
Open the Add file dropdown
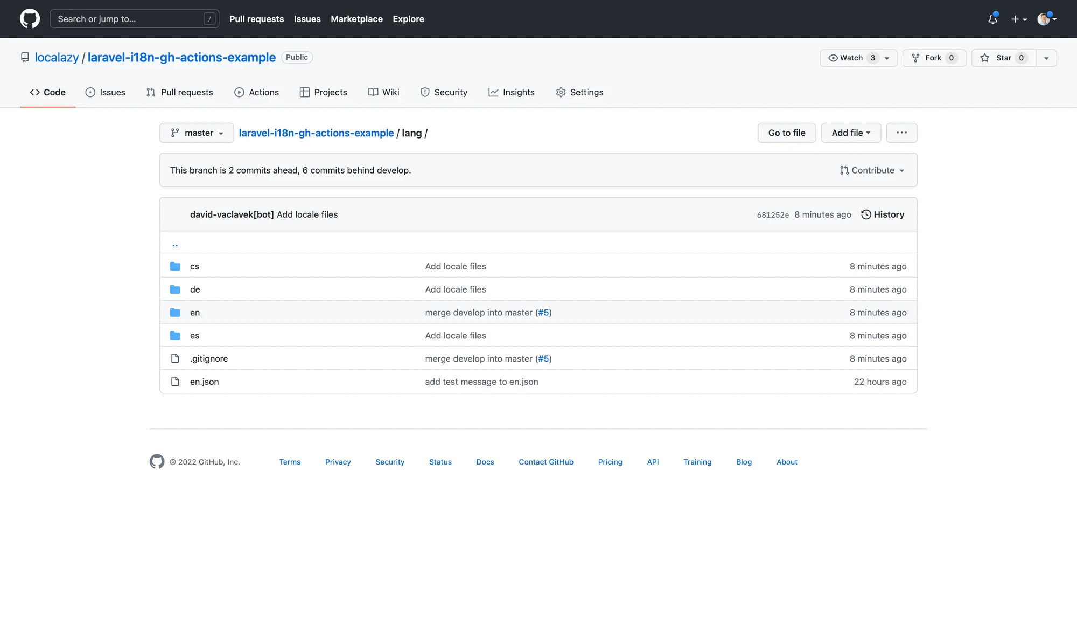point(850,133)
